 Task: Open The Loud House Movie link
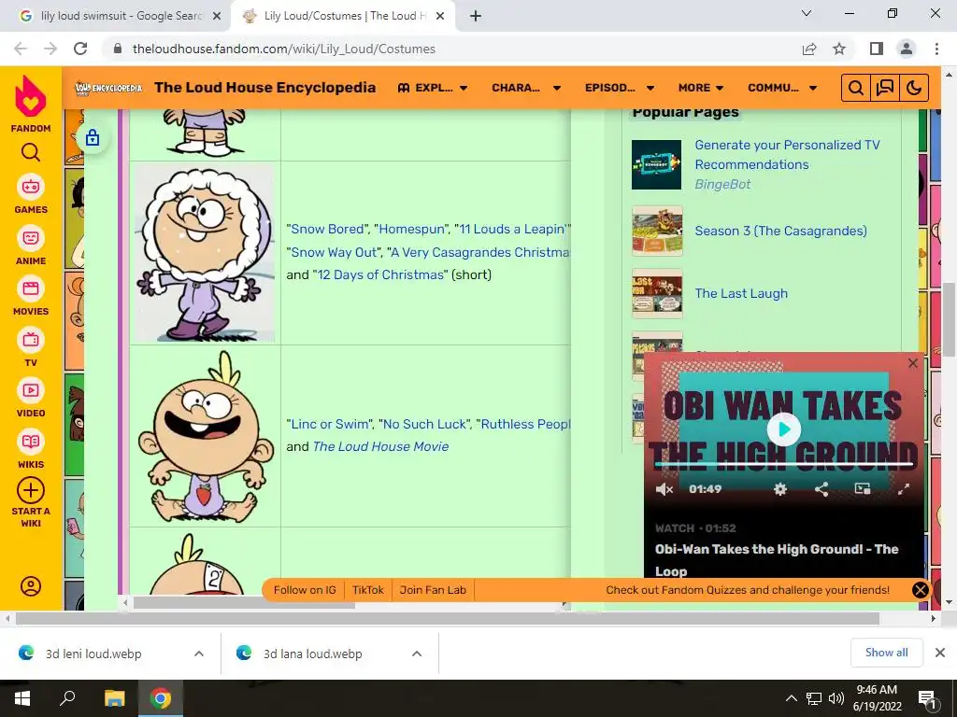point(381,447)
